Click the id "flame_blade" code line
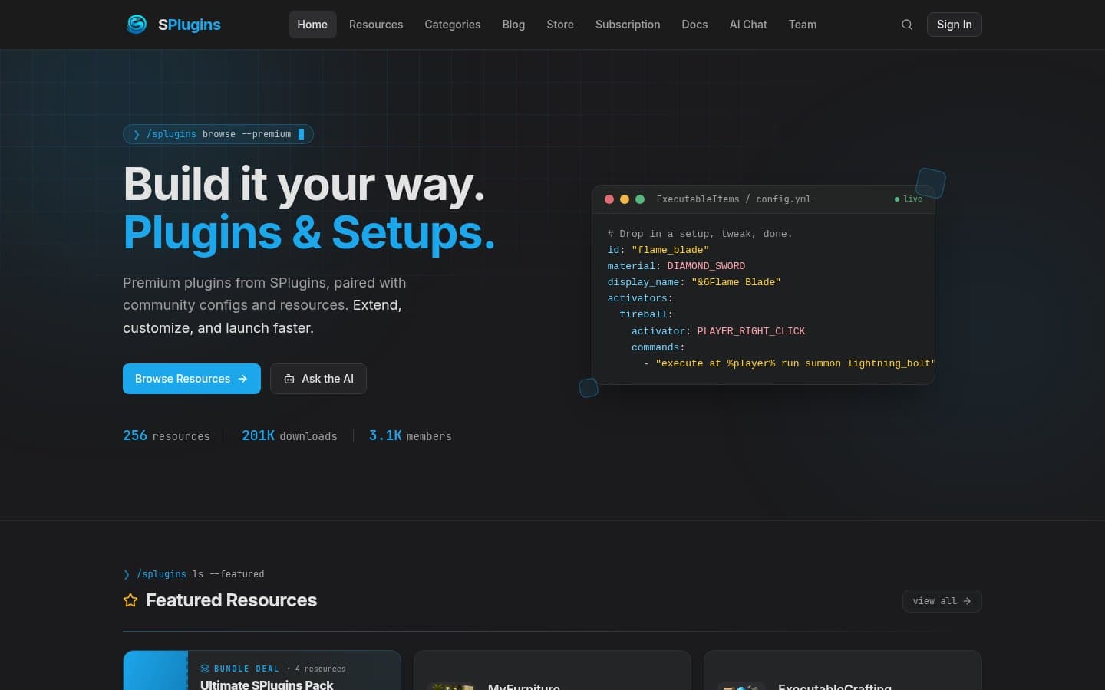 coord(658,250)
